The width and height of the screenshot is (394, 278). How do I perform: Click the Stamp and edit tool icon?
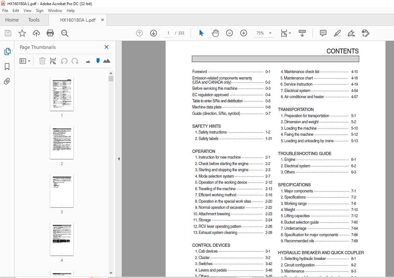[x=365, y=33]
